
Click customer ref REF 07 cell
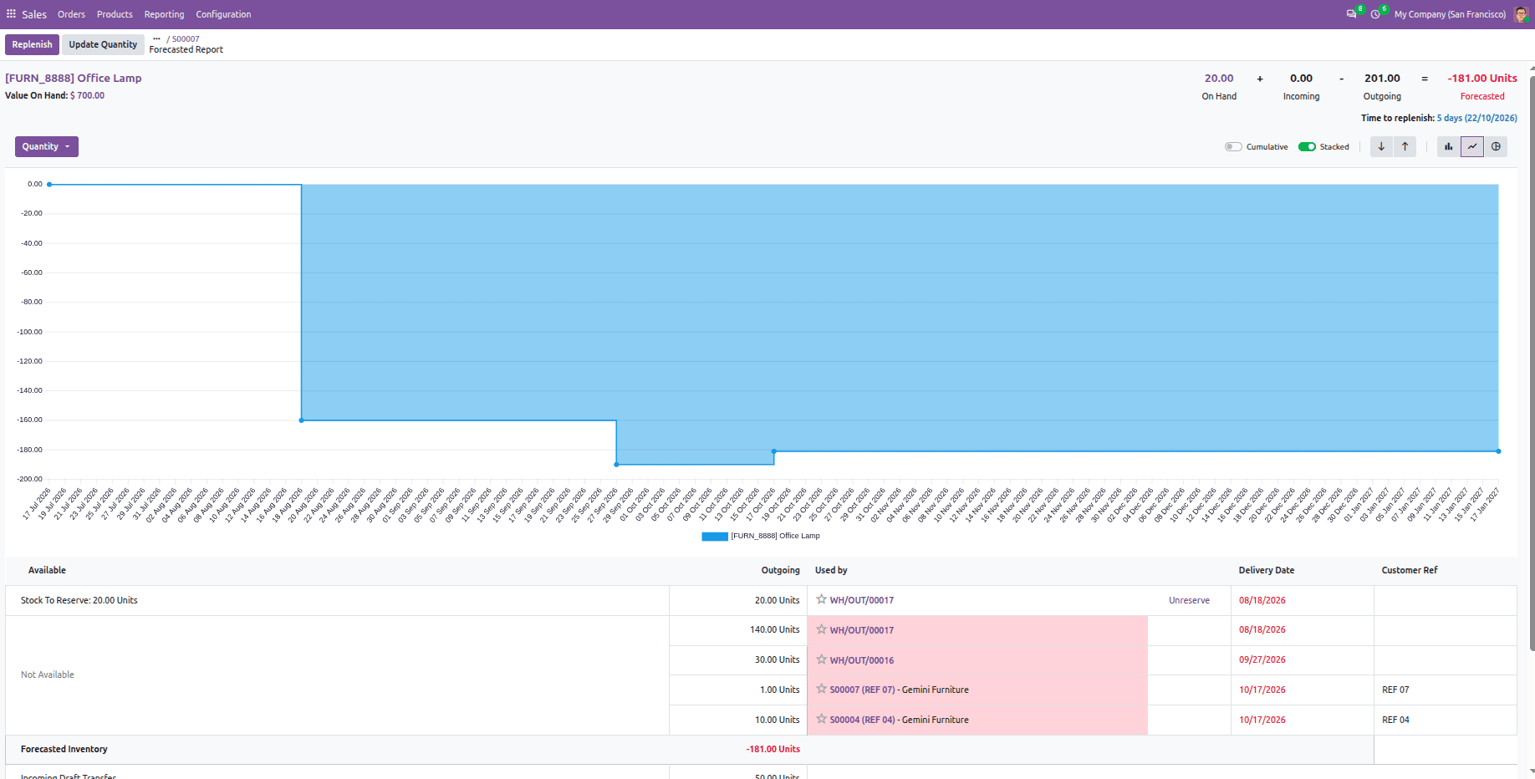pos(1445,690)
